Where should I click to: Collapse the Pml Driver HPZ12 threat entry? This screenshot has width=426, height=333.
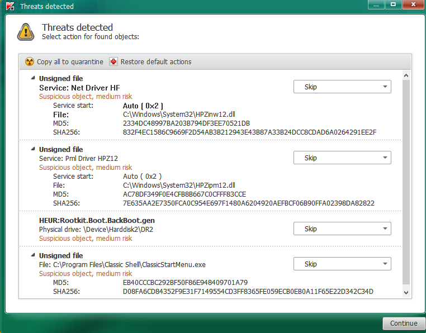(x=33, y=149)
